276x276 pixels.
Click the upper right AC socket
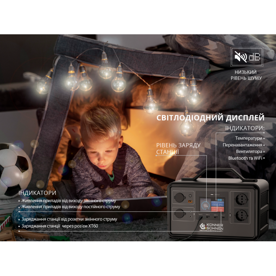(241, 200)
